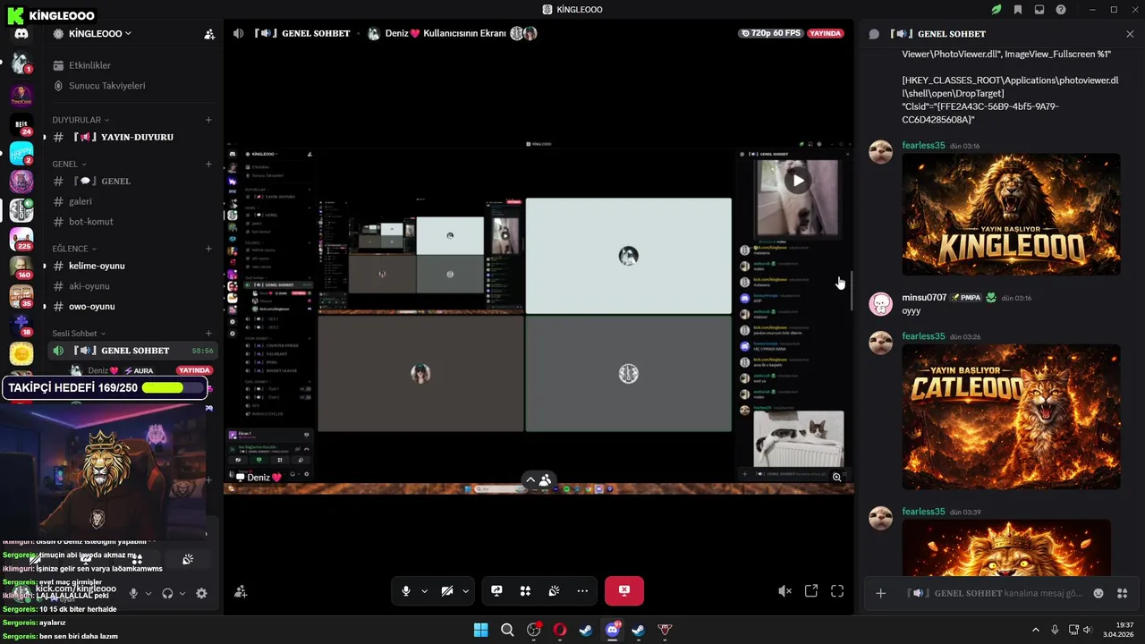Open user settings gear icon
The height and width of the screenshot is (644, 1145).
[201, 593]
